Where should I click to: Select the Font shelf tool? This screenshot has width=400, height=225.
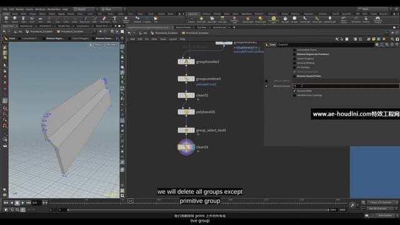114,19
